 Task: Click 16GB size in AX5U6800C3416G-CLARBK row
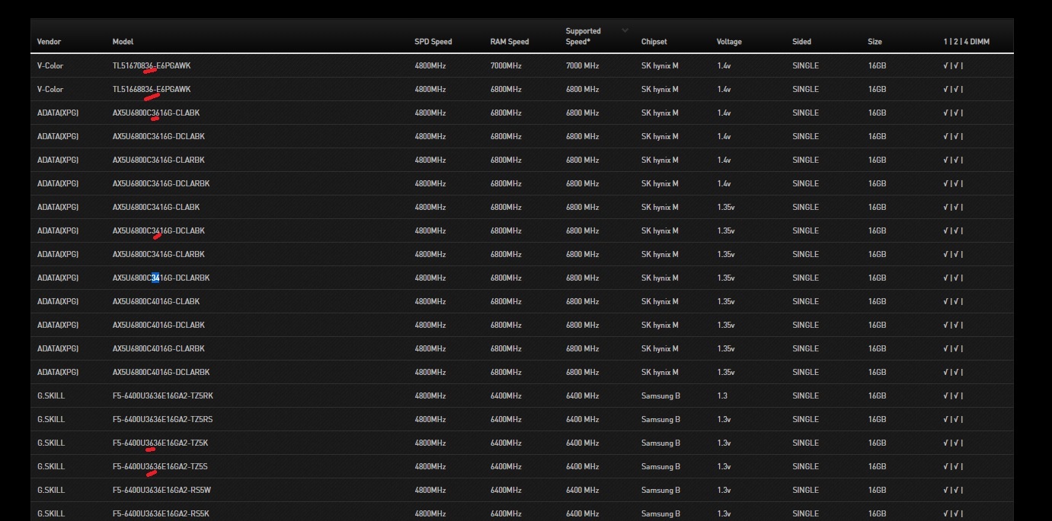[x=877, y=255]
